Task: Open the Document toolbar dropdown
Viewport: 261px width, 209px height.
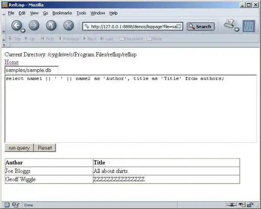Action: [131, 39]
